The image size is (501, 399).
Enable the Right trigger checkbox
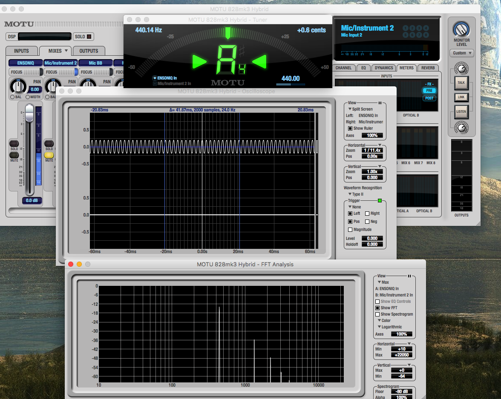click(x=367, y=214)
